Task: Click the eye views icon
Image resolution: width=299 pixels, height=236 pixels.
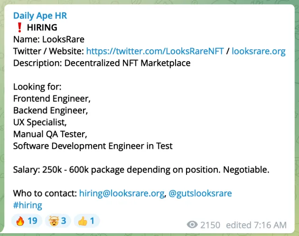Action: pyautogui.click(x=192, y=225)
